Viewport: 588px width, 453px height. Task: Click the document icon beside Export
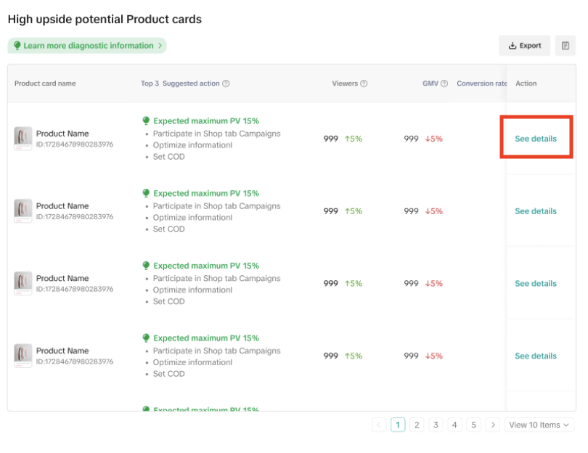coord(565,46)
